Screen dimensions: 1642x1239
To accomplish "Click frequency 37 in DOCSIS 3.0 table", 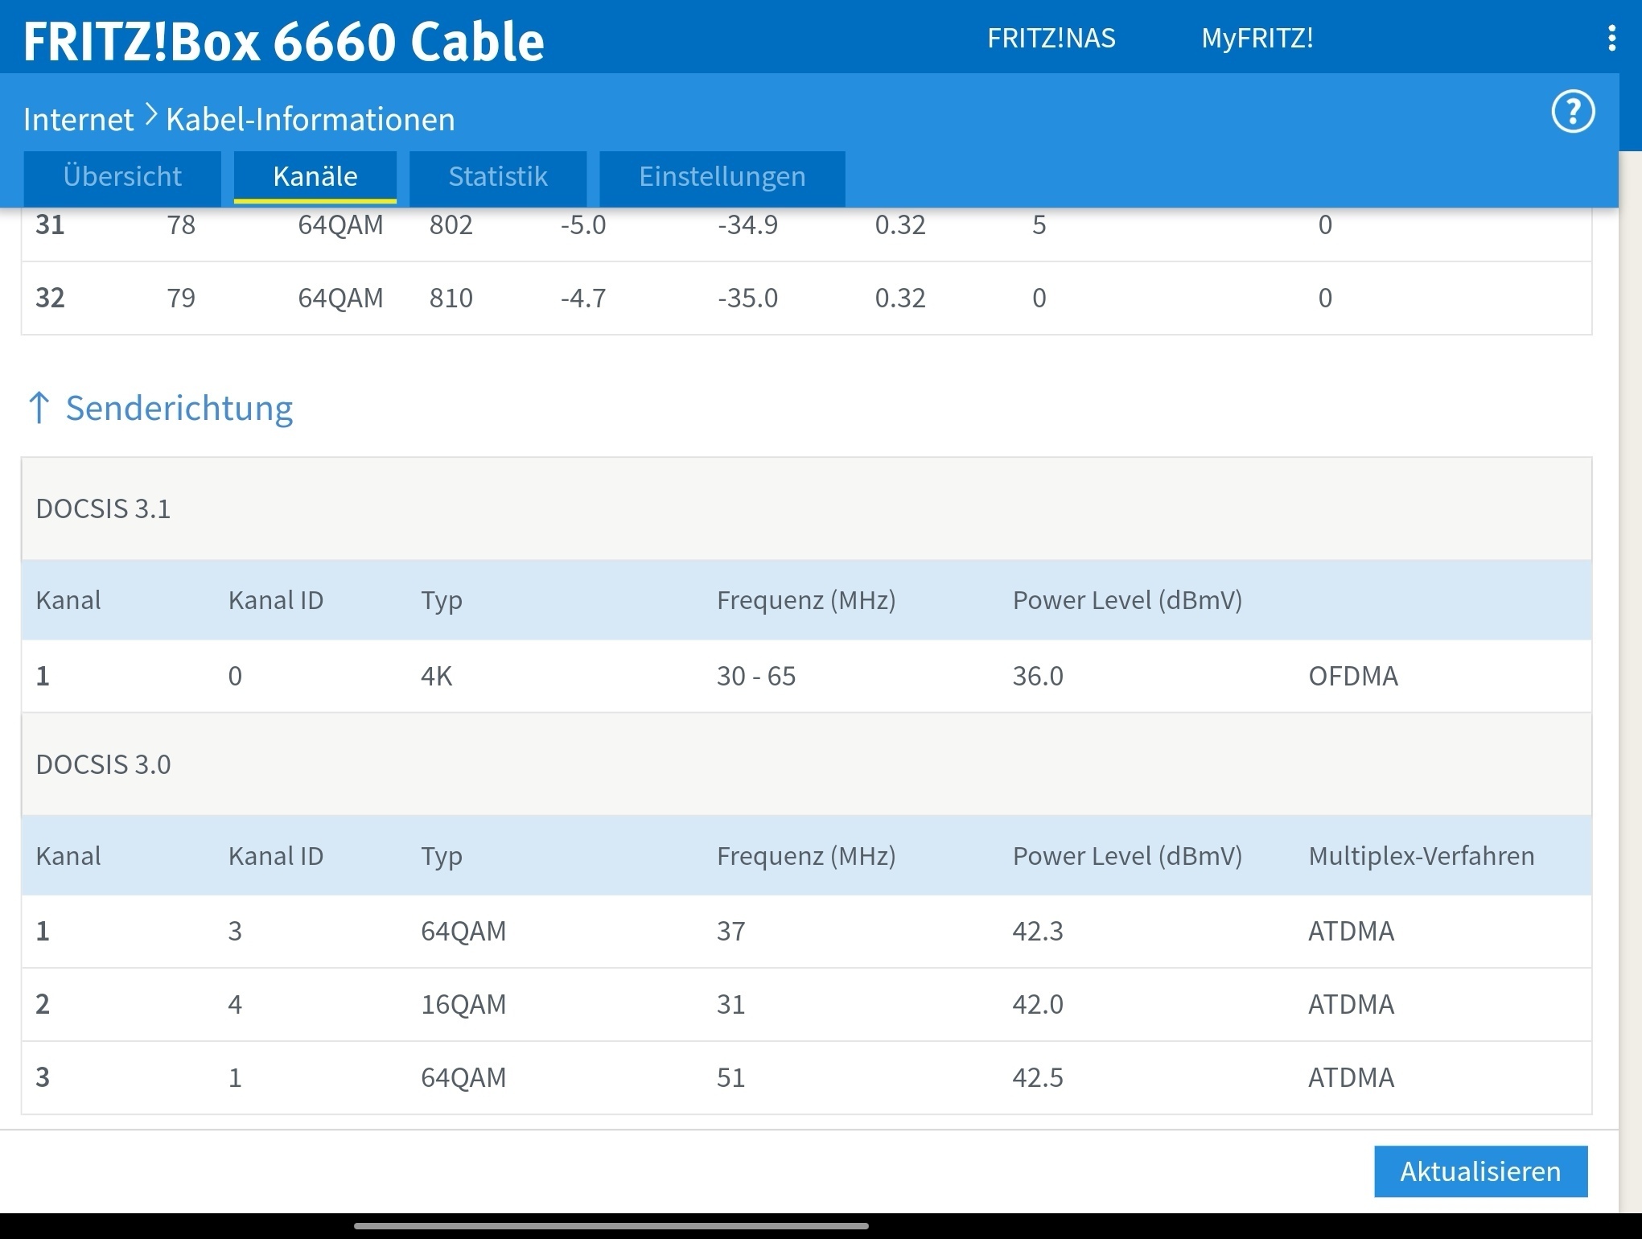I will [x=730, y=931].
